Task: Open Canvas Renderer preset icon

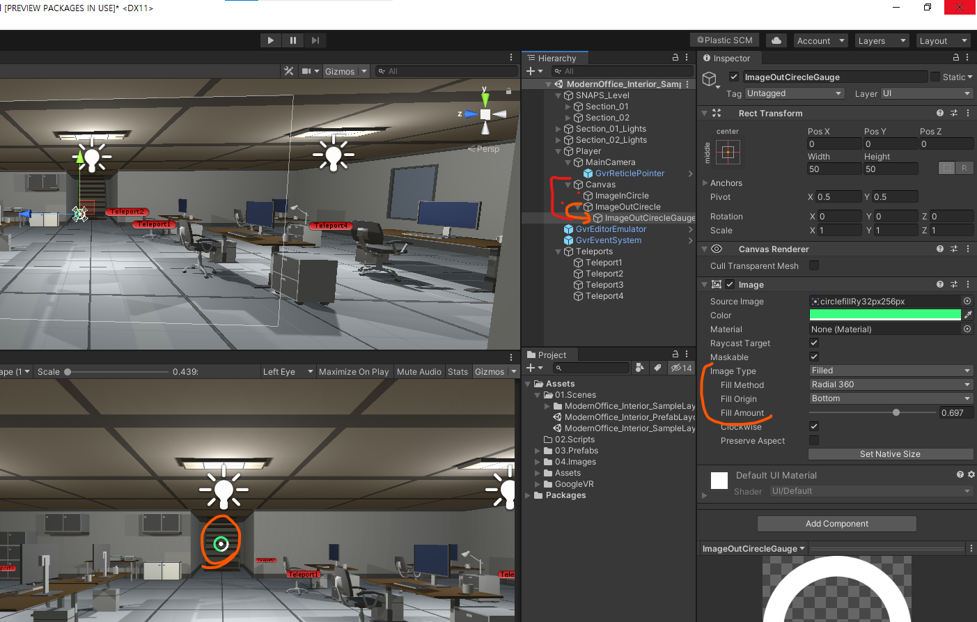Action: [x=954, y=249]
